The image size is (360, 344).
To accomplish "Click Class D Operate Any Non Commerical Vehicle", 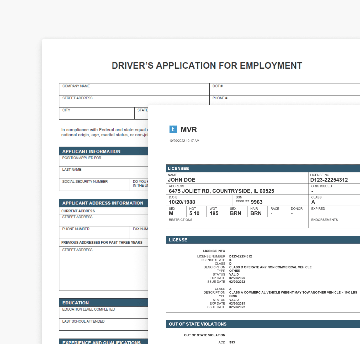I will (x=270, y=267).
